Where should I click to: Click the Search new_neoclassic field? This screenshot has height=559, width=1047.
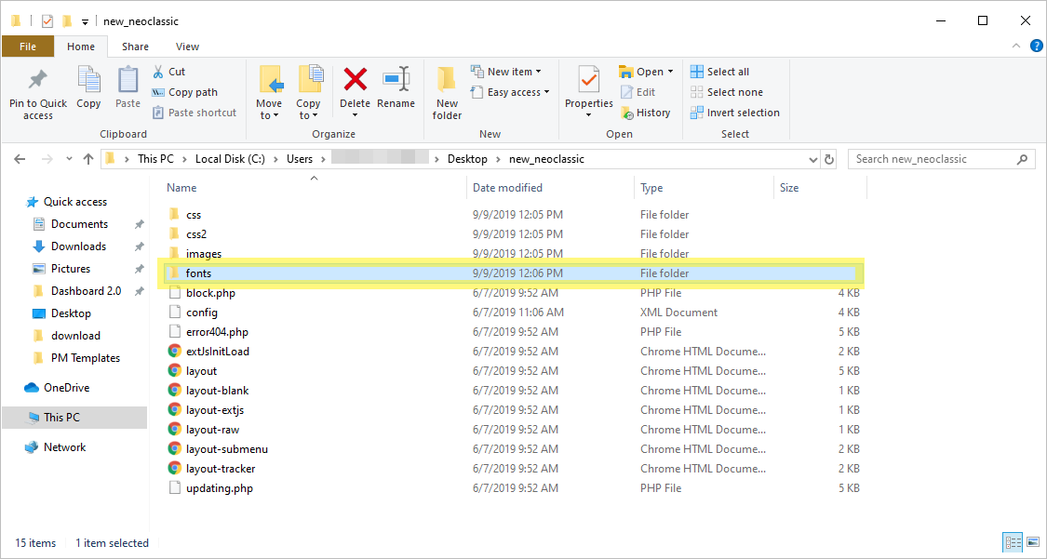click(933, 159)
